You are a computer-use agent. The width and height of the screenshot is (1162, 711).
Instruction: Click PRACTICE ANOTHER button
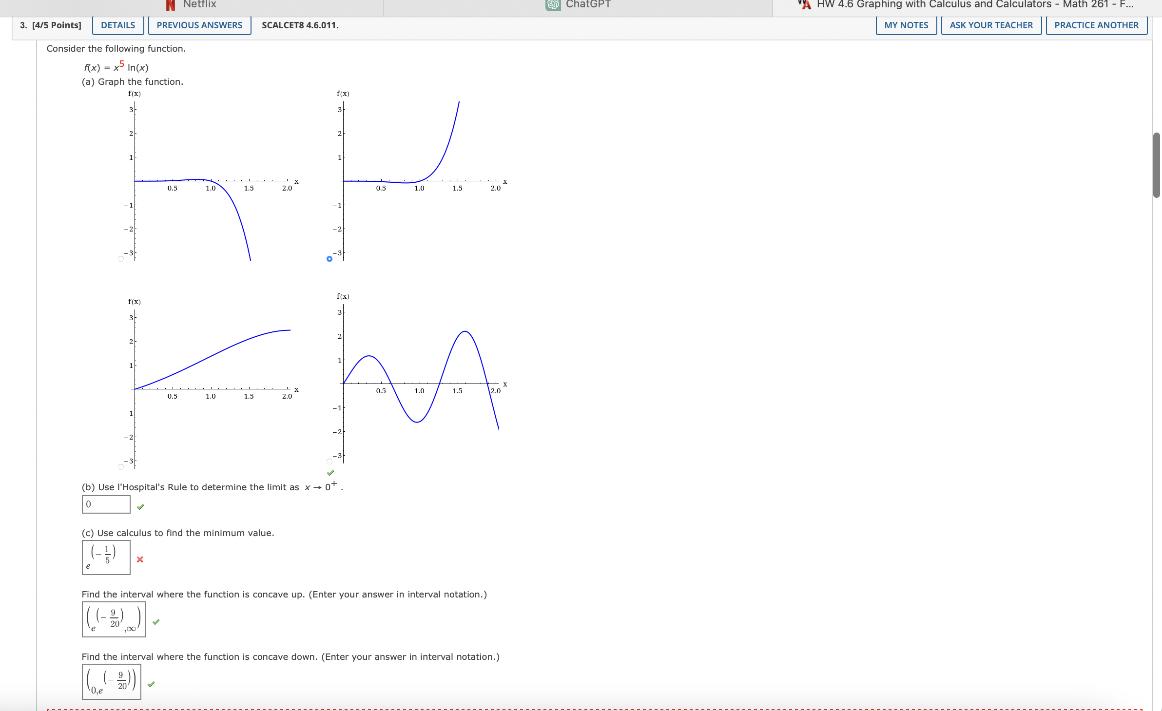click(x=1096, y=25)
